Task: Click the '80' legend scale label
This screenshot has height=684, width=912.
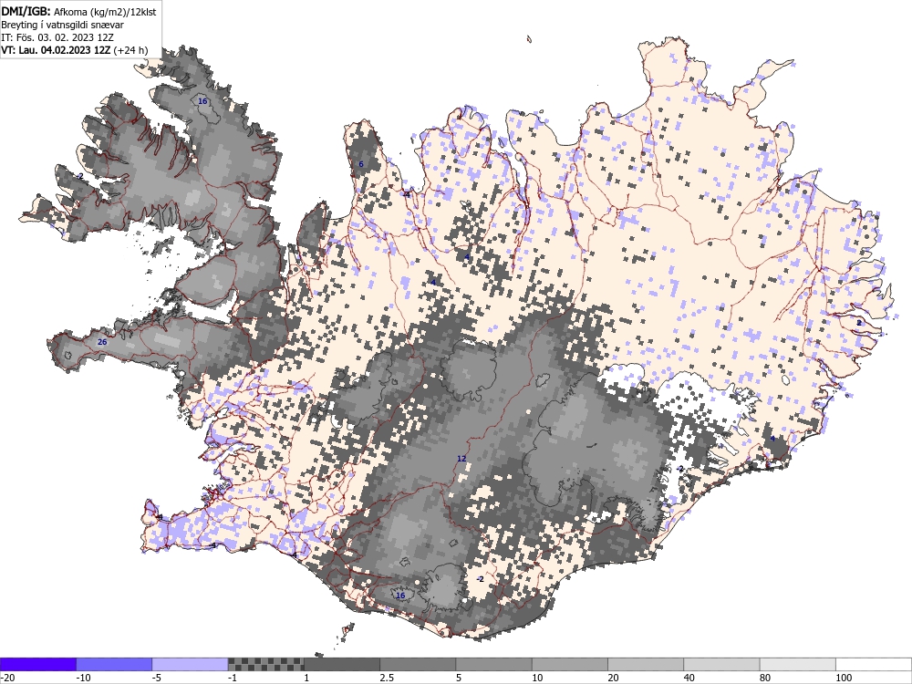Action: click(x=766, y=678)
